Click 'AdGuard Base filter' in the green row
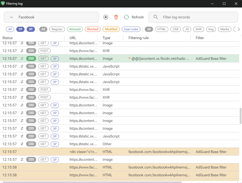Image resolution: width=242 pixels, height=183 pixels. click(211, 58)
